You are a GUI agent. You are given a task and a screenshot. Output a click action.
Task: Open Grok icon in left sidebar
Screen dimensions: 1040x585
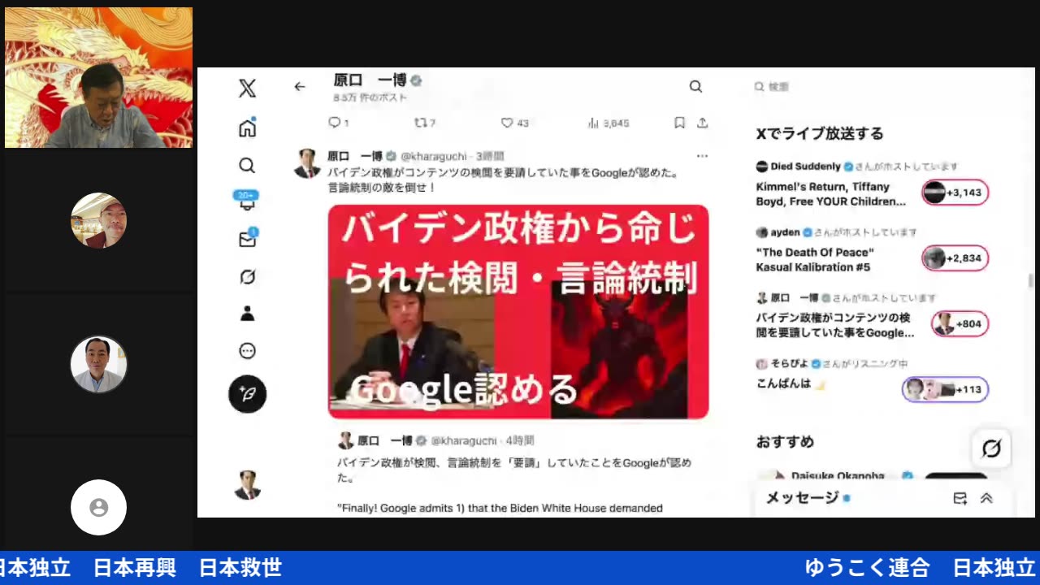(x=247, y=277)
